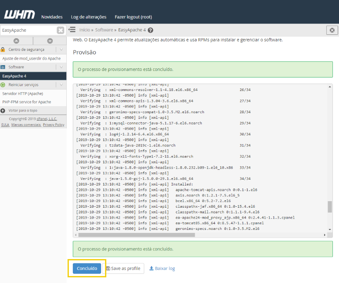Focus the EasyApache search input

pos(28,30)
